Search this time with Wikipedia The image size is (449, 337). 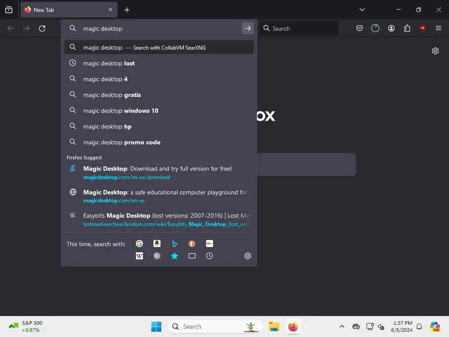pos(139,256)
